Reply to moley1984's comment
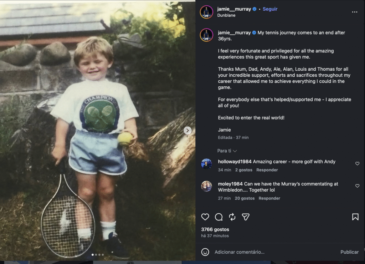365x264 pixels. (269, 198)
